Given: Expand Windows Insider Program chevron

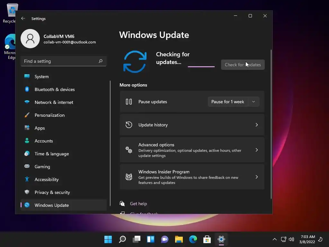Looking at the screenshot, I should pyautogui.click(x=257, y=177).
